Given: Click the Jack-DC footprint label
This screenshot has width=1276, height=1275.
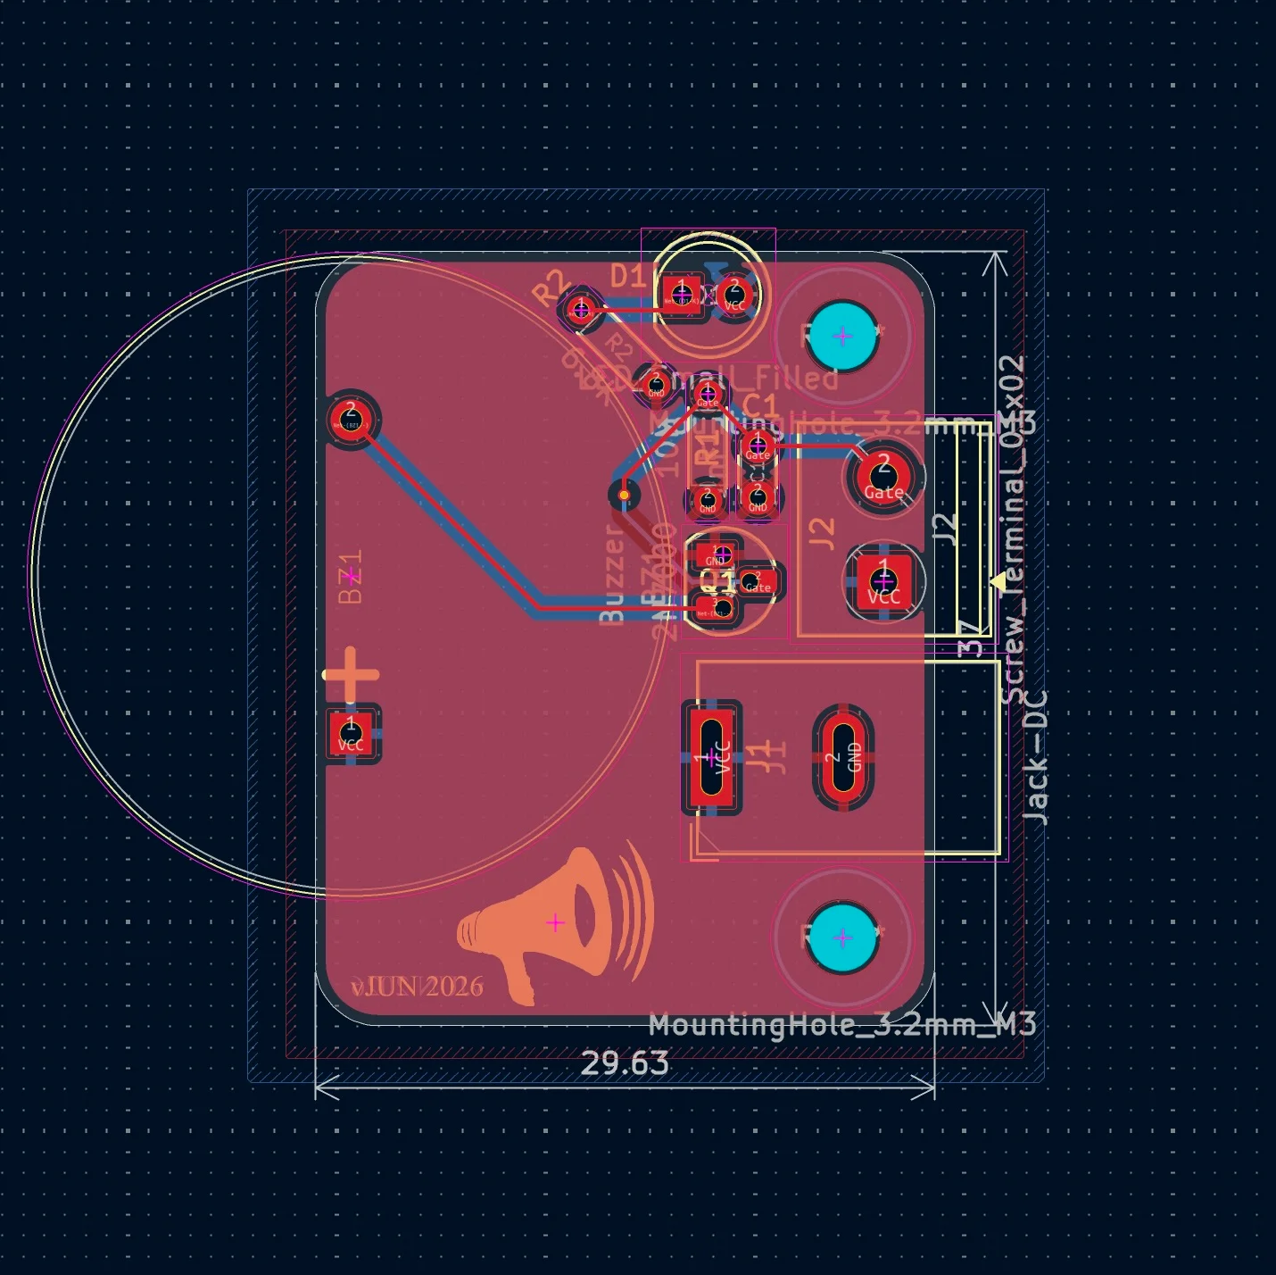Looking at the screenshot, I should tap(1035, 758).
